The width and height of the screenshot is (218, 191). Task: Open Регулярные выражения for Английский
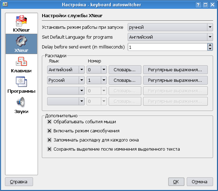pos(175,70)
